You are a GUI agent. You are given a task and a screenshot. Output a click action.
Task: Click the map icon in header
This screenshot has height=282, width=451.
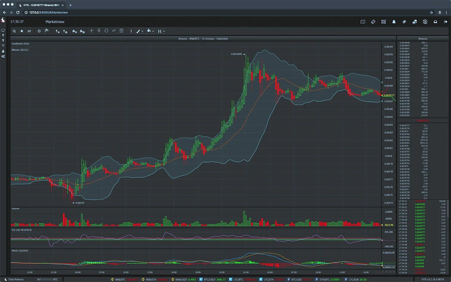(x=363, y=22)
